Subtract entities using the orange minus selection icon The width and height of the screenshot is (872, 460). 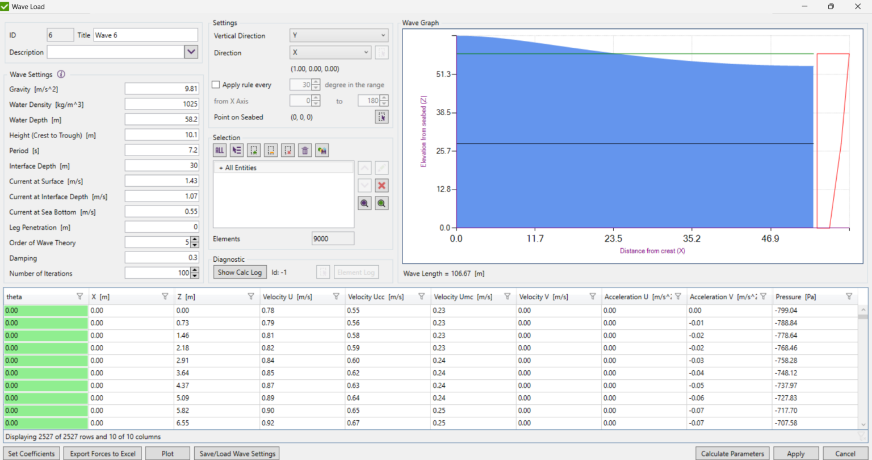(x=271, y=150)
